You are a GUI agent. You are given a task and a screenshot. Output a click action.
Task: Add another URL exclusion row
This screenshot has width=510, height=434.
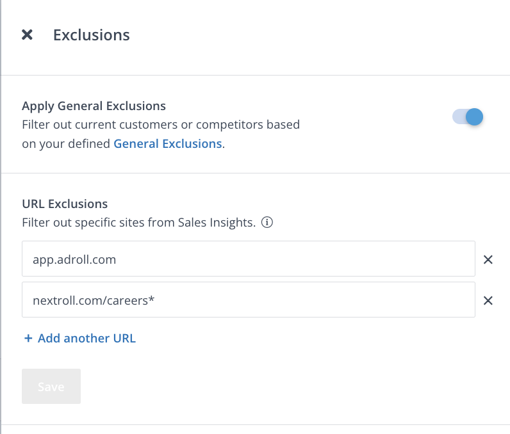86,338
